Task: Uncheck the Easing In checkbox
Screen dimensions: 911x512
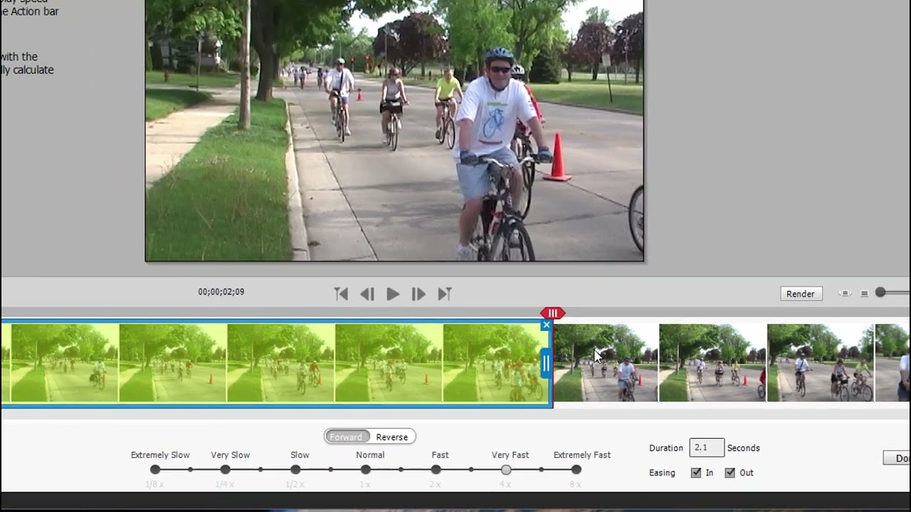Action: pos(696,473)
